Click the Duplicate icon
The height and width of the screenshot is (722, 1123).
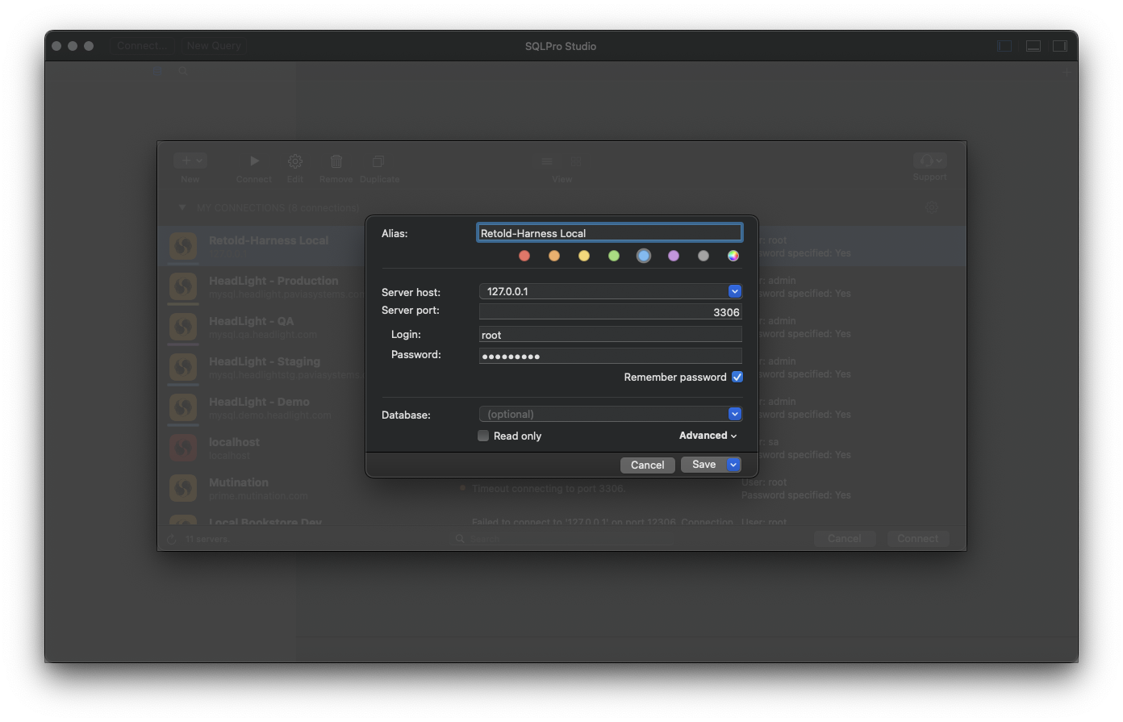coord(378,161)
